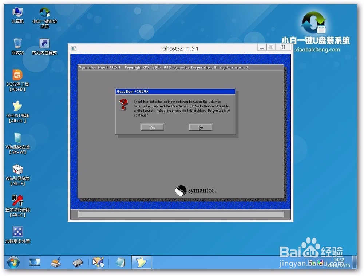364x276 pixels.
Task: Open the memory chip tool from taskbar
Action: point(77,262)
